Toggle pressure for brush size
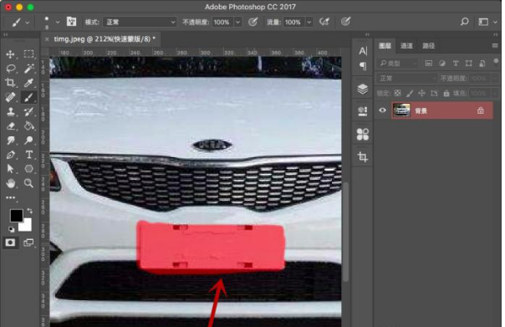Screen dimensions: 505x327 point(345,22)
